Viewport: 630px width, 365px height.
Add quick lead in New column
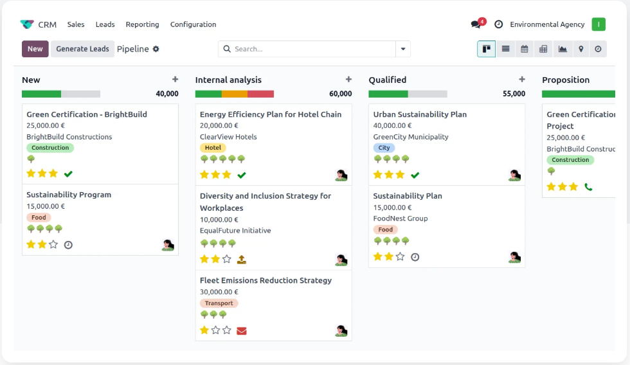[x=175, y=80]
